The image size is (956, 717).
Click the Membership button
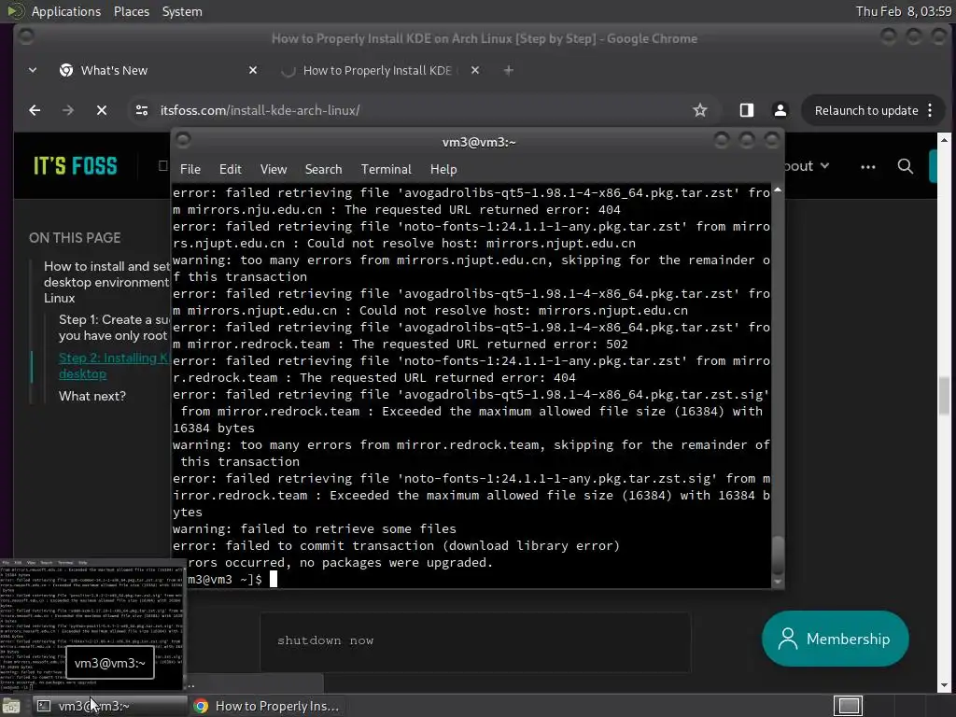click(x=836, y=639)
